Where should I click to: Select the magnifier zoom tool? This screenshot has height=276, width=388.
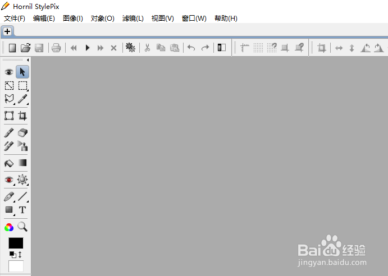[22, 227]
